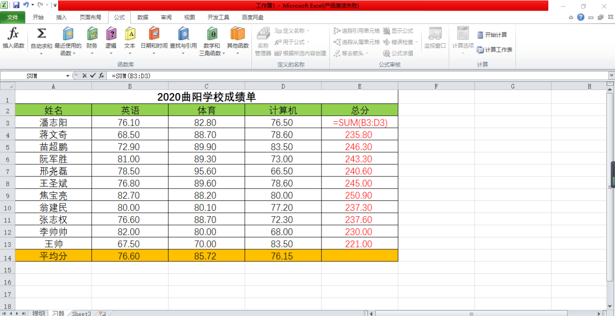Click cell with name 潘志阳

tap(53, 123)
